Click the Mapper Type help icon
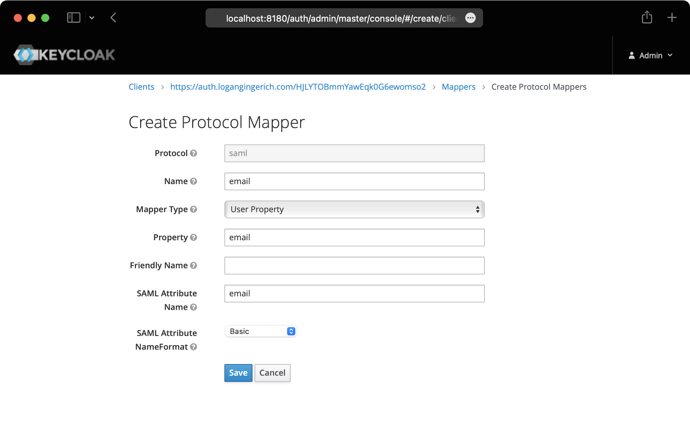Viewport: 690px width, 440px height. tap(193, 209)
